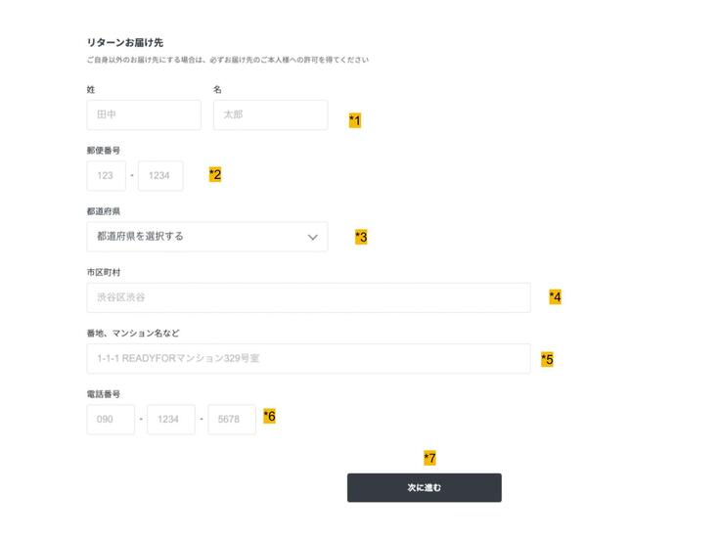Image resolution: width=720 pixels, height=540 pixels.
Task: Click the 市区町村 city input field
Action: click(308, 297)
